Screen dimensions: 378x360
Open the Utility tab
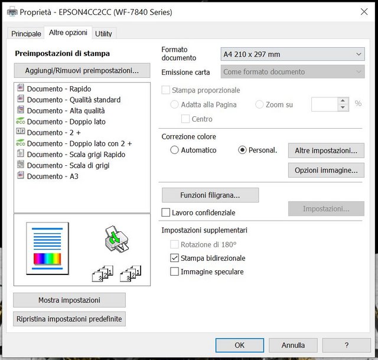tap(103, 34)
